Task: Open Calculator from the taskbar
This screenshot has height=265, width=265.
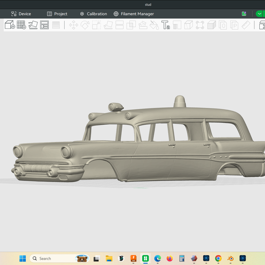Action: coord(182,258)
